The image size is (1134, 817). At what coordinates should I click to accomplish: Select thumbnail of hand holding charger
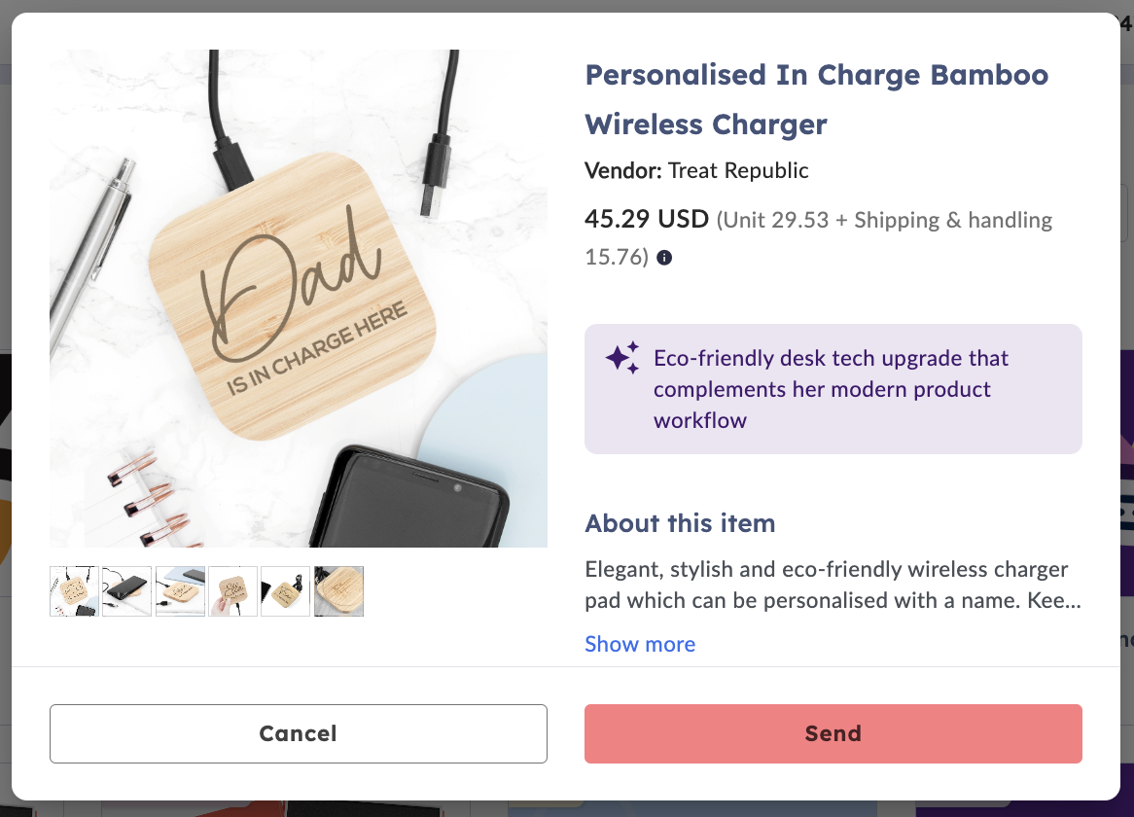tap(232, 591)
